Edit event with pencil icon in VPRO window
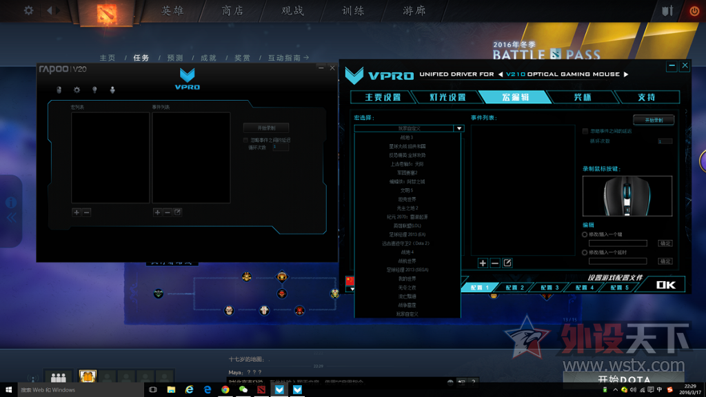 [507, 263]
